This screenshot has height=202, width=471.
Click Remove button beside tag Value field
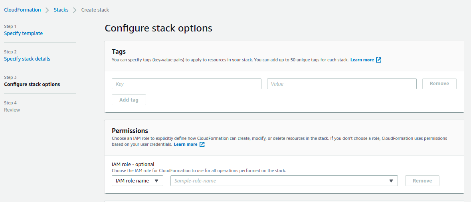tap(439, 84)
